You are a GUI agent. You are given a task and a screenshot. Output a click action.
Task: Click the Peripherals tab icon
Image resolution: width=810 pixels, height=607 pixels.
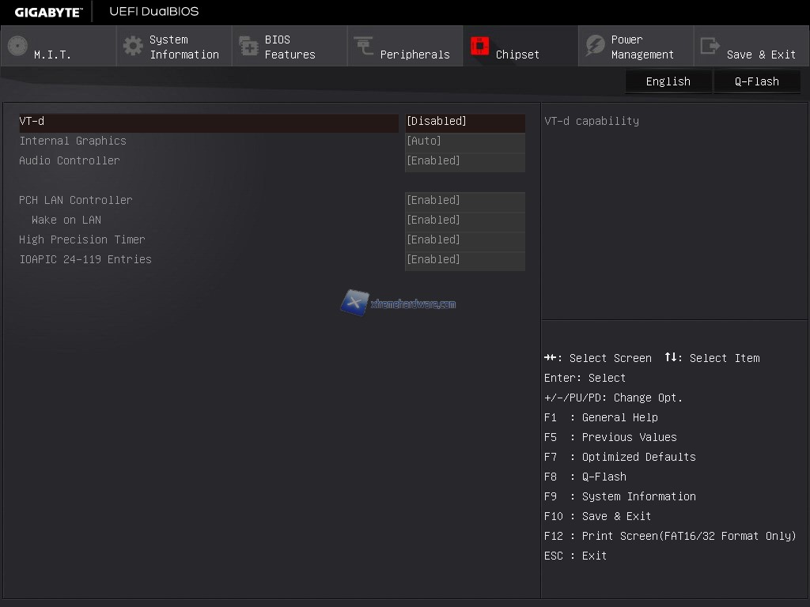(364, 46)
